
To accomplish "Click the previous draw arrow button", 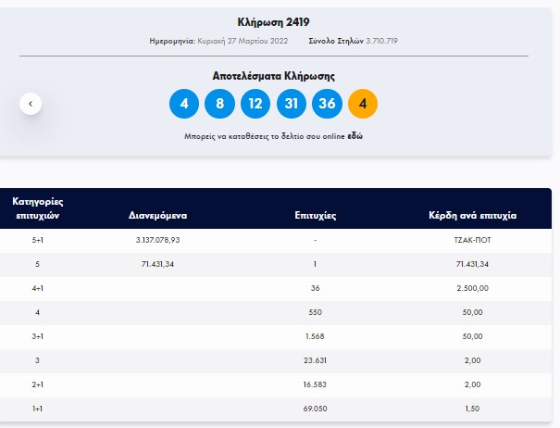I will 30,104.
